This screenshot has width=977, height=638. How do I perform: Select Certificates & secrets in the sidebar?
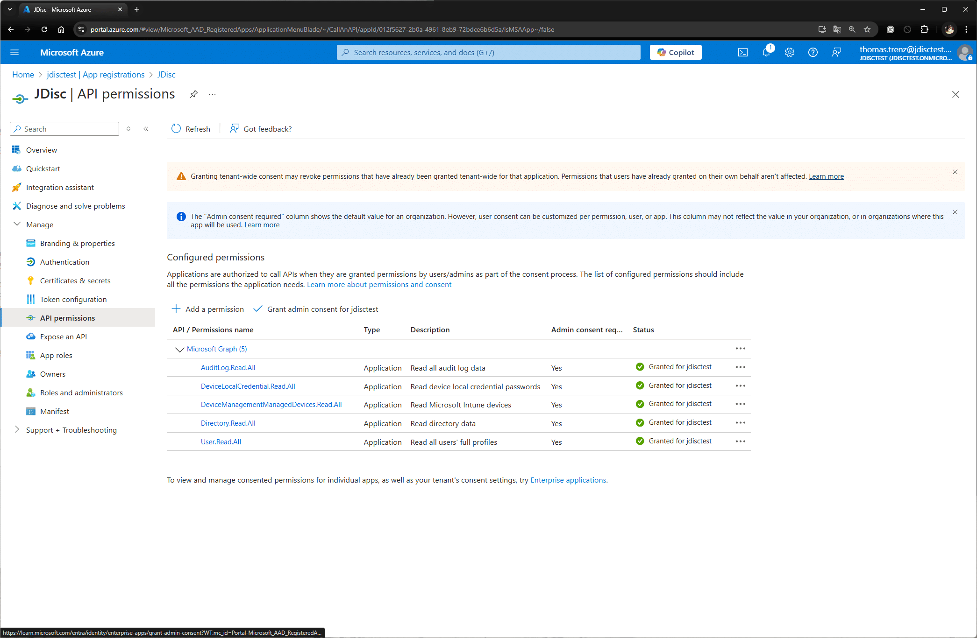coord(75,280)
